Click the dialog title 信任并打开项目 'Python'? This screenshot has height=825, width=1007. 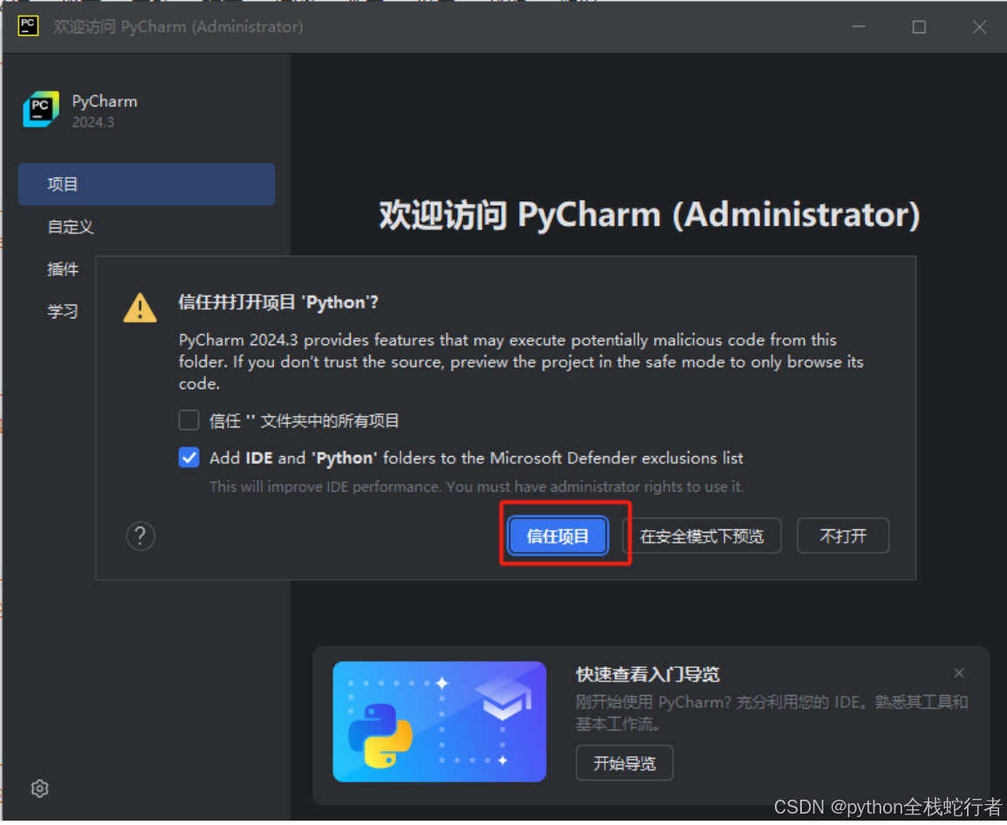coord(278,302)
